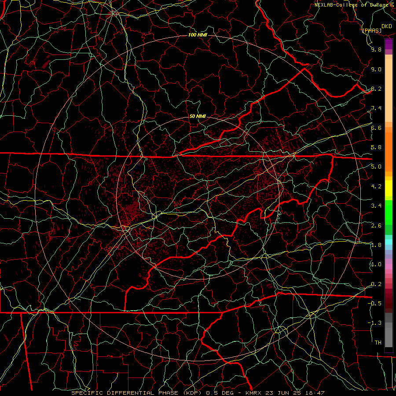Screen dimensions: 396x396
Task: Click the DKD label above color scale
Action: [x=387, y=26]
